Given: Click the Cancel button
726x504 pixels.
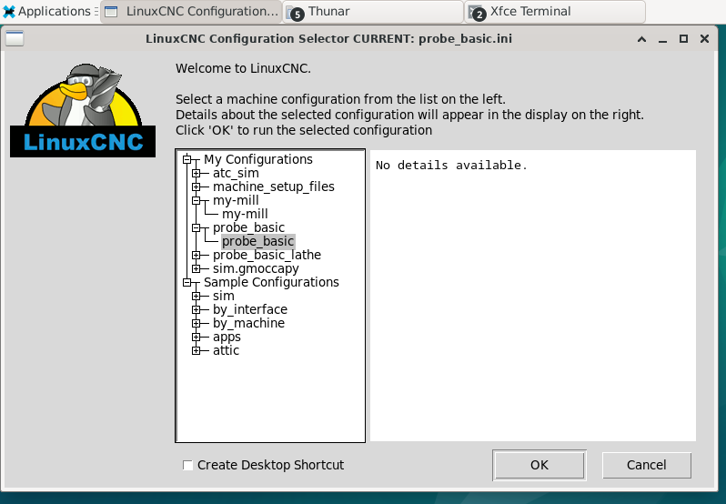Looking at the screenshot, I should pos(646,465).
